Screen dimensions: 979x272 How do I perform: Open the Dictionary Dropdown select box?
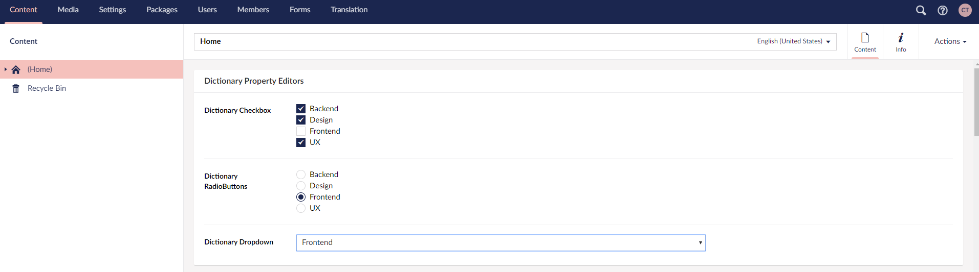pyautogui.click(x=501, y=243)
